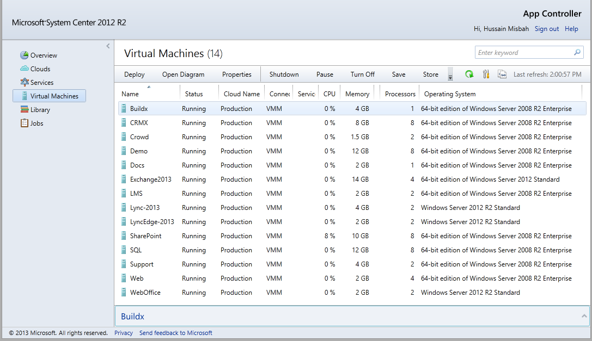The image size is (592, 341).
Task: Refresh the virtual machines list
Action: 469,73
